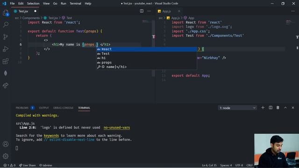Image resolution: width=299 pixels, height=168 pixels.
Task: Open the Selection menu
Action: pyautogui.click(x=33, y=3)
